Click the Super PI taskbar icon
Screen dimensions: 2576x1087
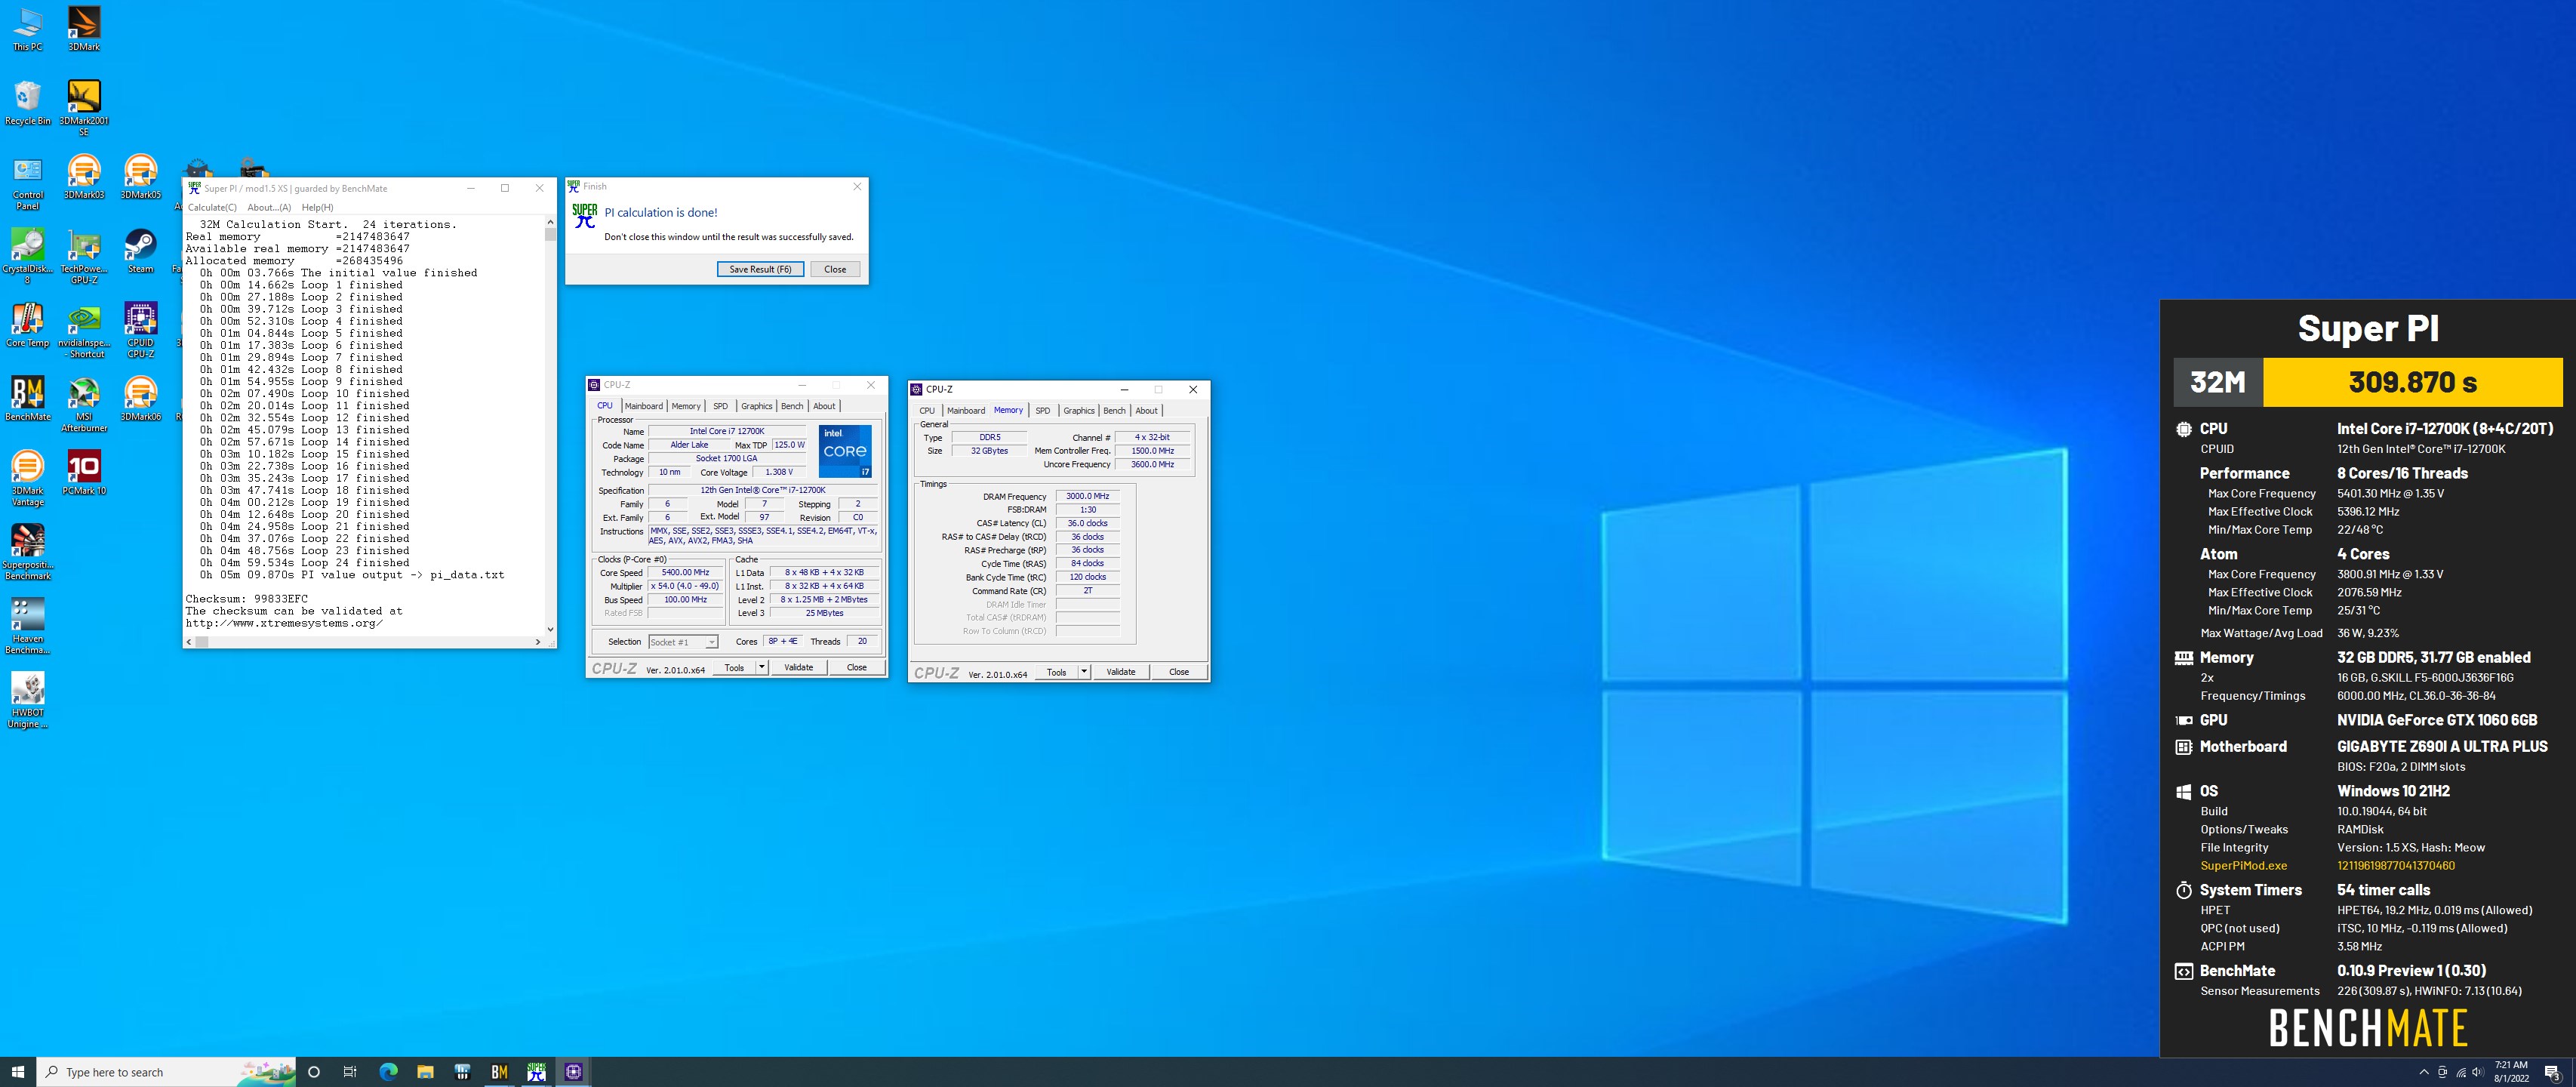point(536,1072)
